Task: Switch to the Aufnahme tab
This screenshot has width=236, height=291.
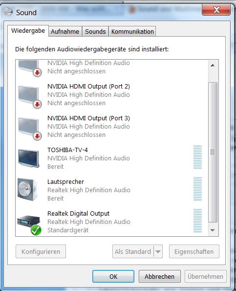Action: point(65,32)
